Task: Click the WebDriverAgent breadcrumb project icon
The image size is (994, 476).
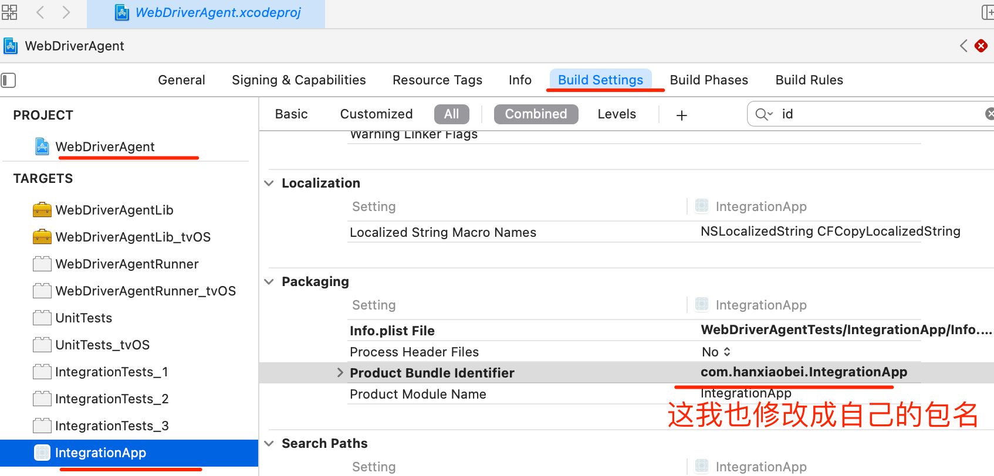Action: pos(11,46)
